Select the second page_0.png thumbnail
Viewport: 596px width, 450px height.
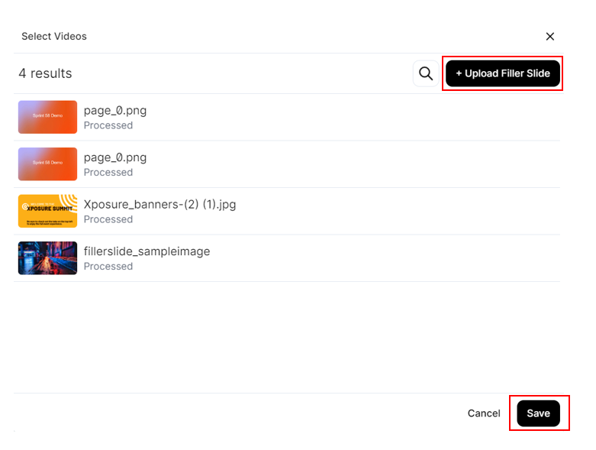[47, 164]
